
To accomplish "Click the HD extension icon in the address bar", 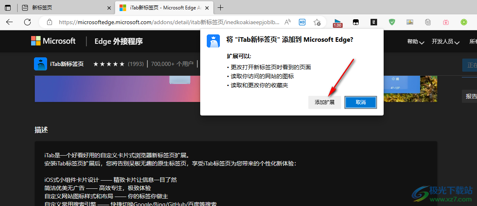I will [x=302, y=22].
